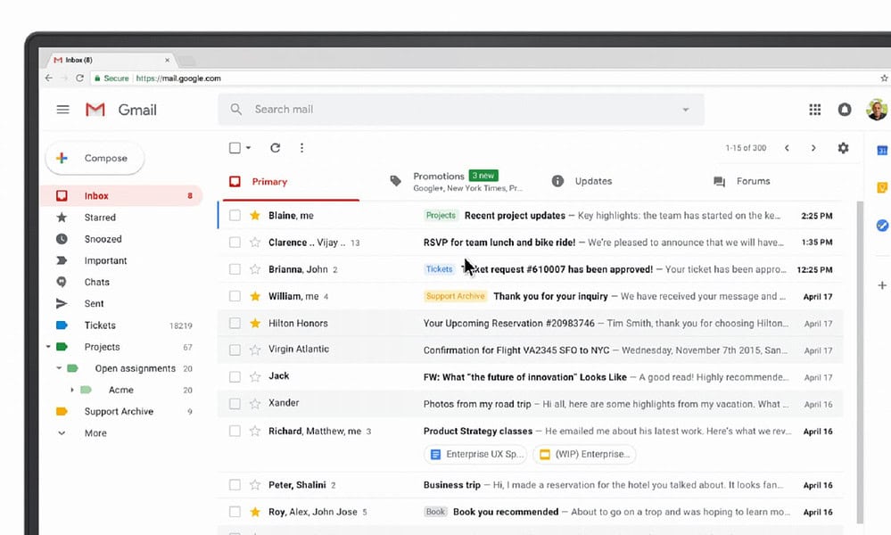Click the Compose button
891x535 pixels.
95,157
